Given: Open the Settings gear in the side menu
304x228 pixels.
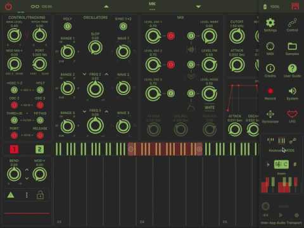Looking at the screenshot, I should (270, 23).
